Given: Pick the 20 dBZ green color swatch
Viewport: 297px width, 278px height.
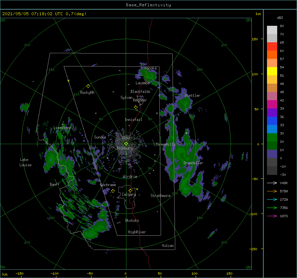Looking at the screenshot, I should point(272,138).
